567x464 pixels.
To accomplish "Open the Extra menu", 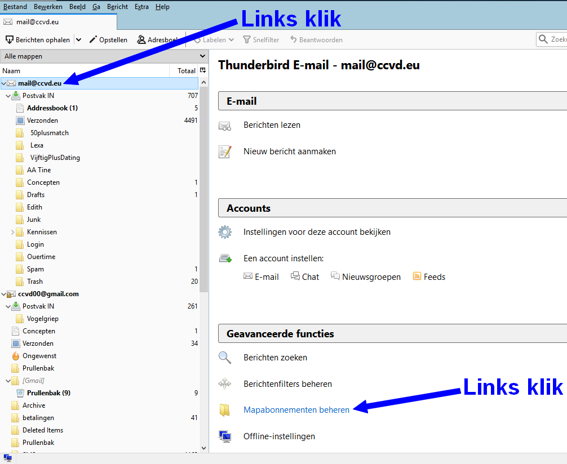I will 141,7.
